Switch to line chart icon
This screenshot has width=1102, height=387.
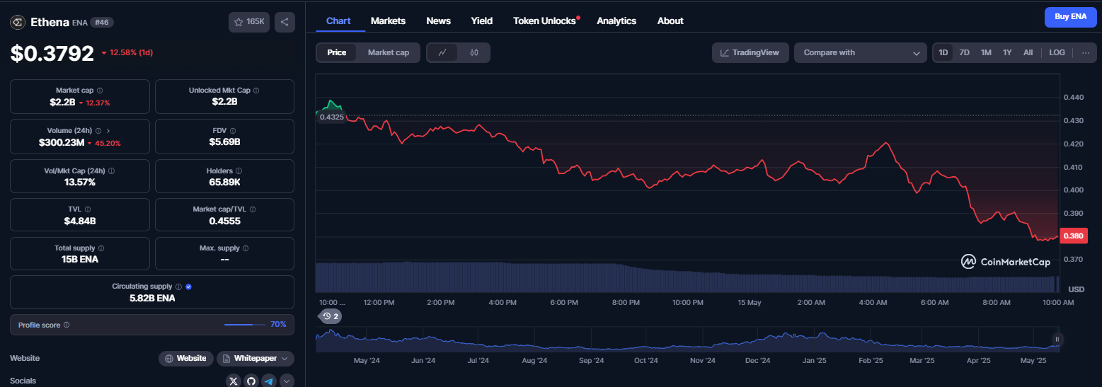point(442,52)
